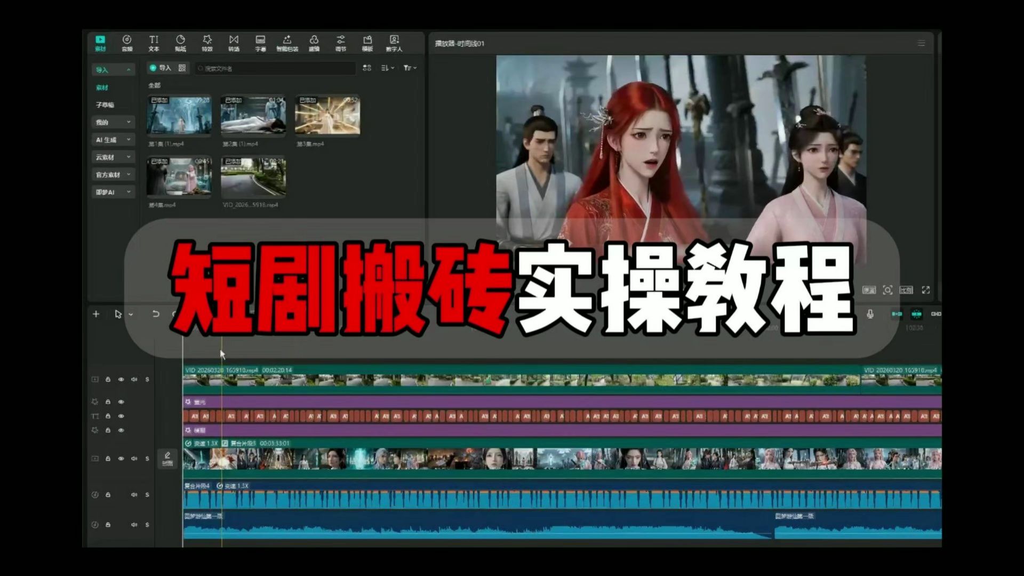Solo the top VID video track
Screen dimensions: 1024x576
click(x=147, y=379)
